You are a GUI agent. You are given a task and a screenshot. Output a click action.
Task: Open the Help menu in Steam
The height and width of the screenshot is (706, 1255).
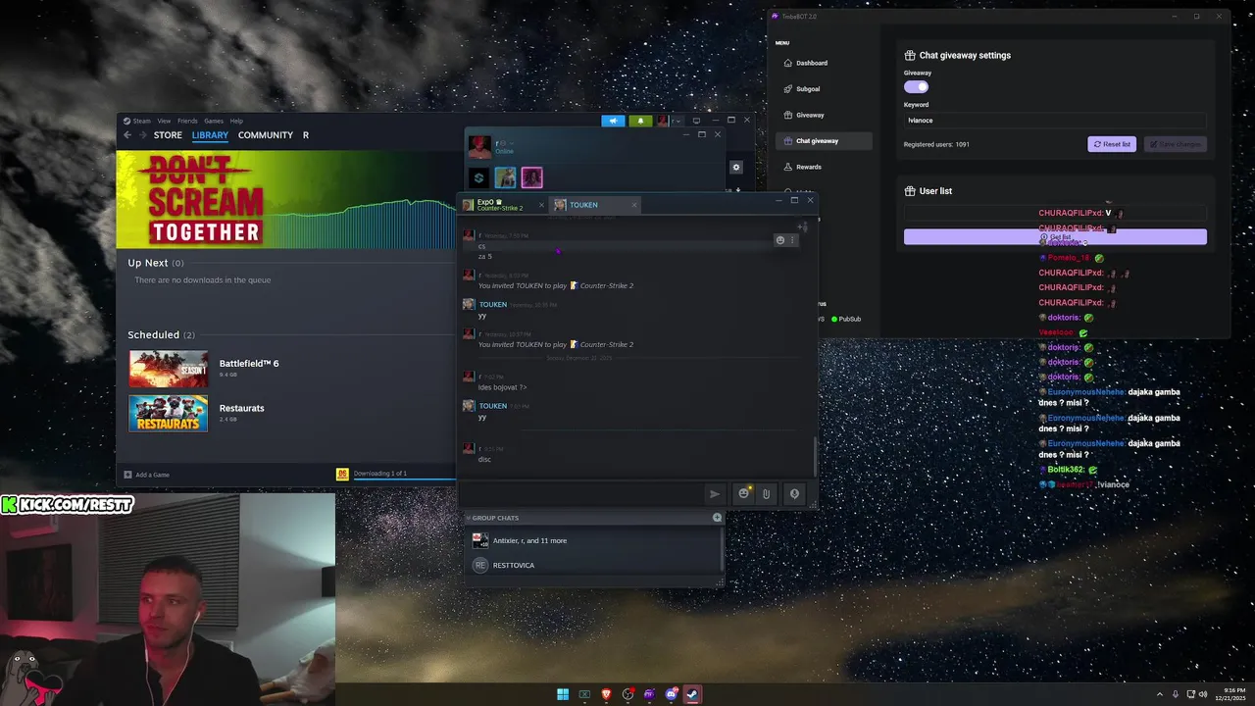tap(236, 121)
